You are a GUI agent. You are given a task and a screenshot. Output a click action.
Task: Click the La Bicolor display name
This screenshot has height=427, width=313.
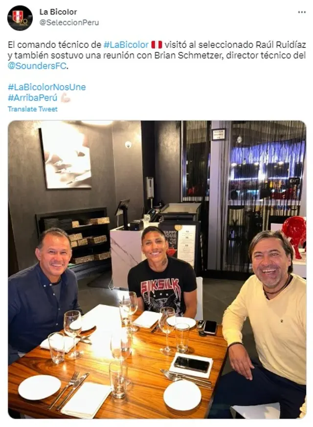(x=58, y=12)
